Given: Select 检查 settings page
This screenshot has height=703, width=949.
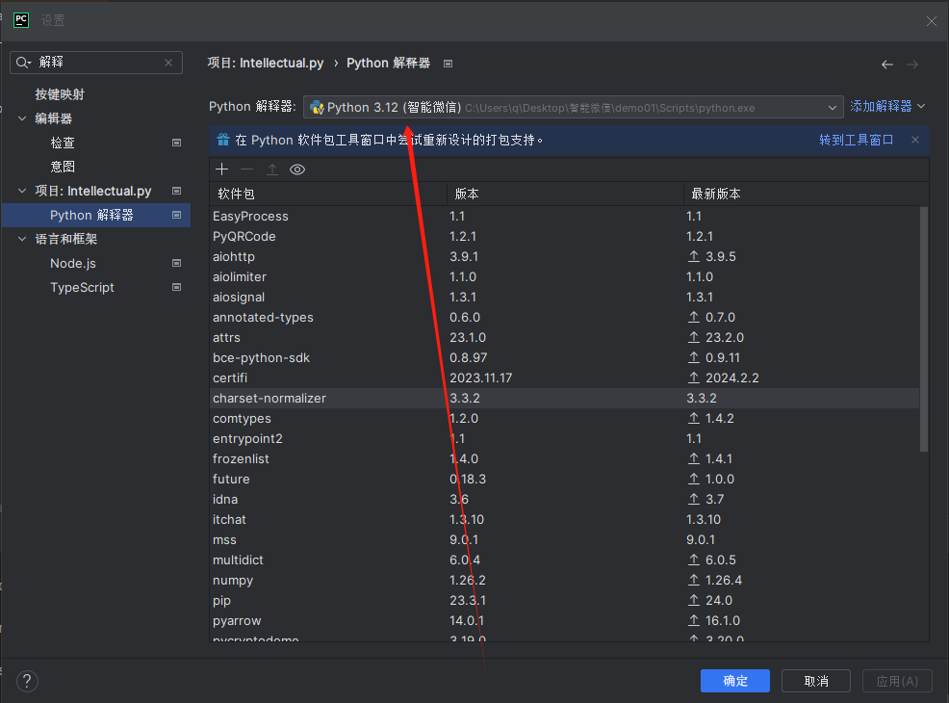Looking at the screenshot, I should (x=63, y=143).
